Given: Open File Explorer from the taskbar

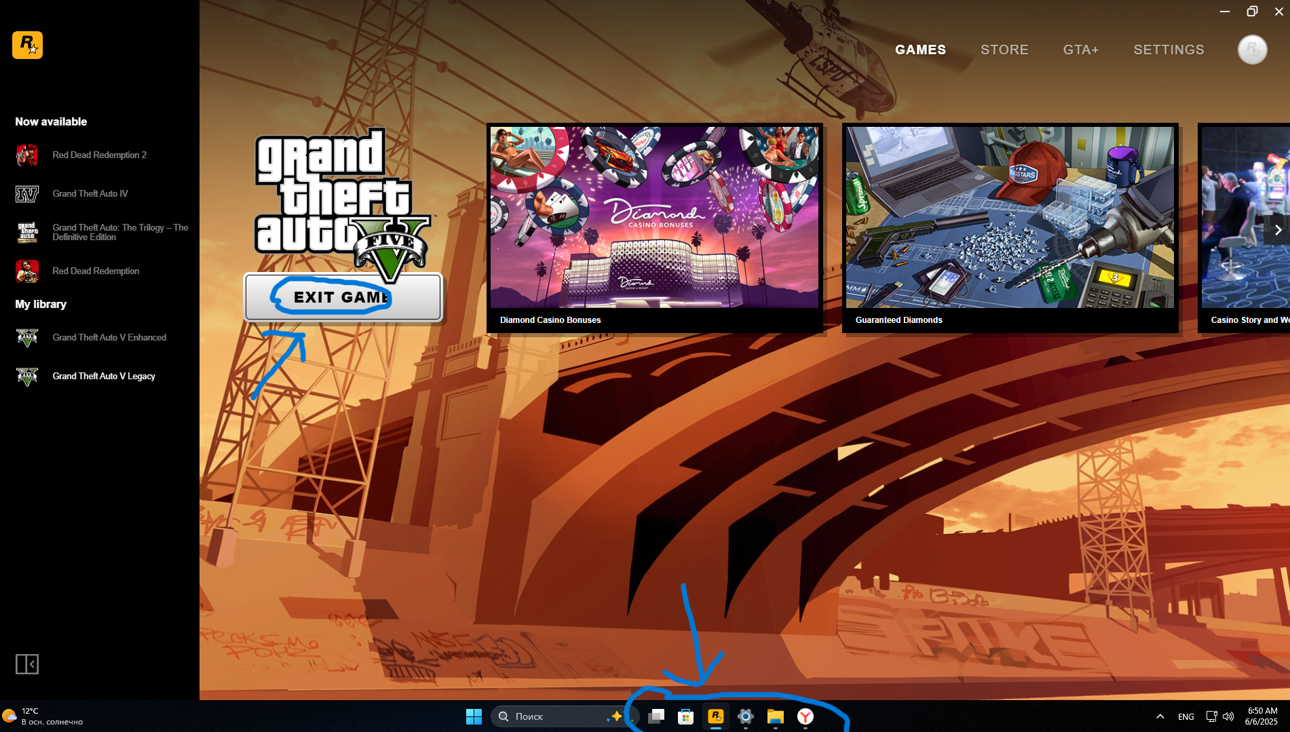Looking at the screenshot, I should pyautogui.click(x=776, y=716).
